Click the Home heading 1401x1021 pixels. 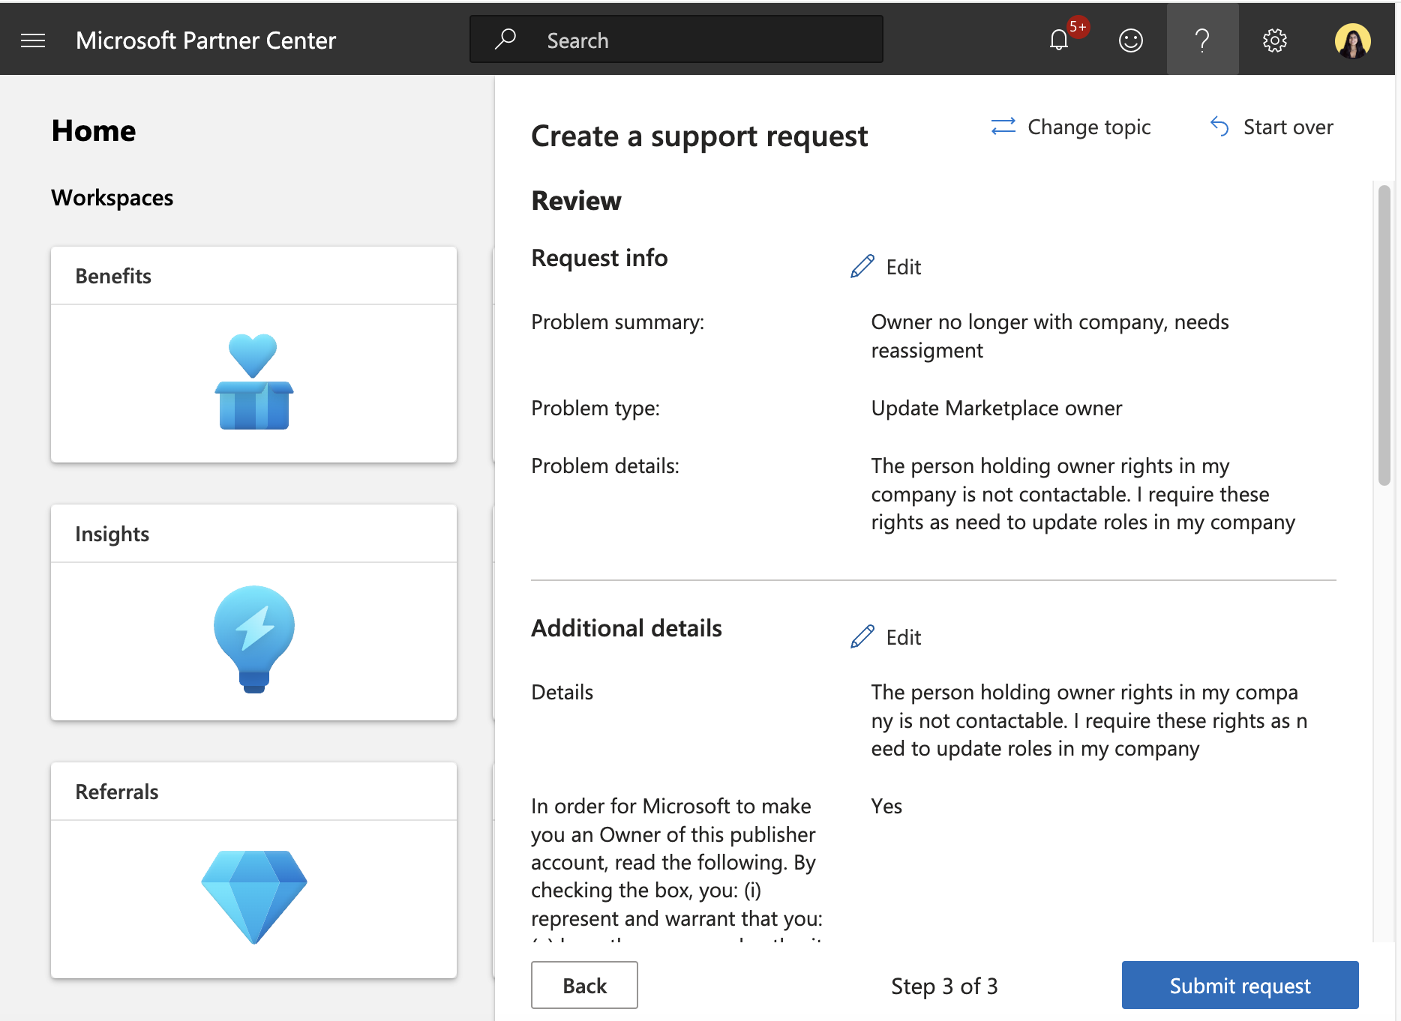[x=94, y=130]
